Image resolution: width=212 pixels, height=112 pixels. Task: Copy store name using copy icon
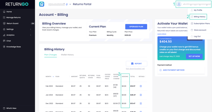click(x=67, y=4)
